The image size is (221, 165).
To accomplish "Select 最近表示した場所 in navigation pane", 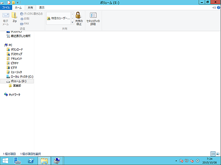I will click(21, 36).
